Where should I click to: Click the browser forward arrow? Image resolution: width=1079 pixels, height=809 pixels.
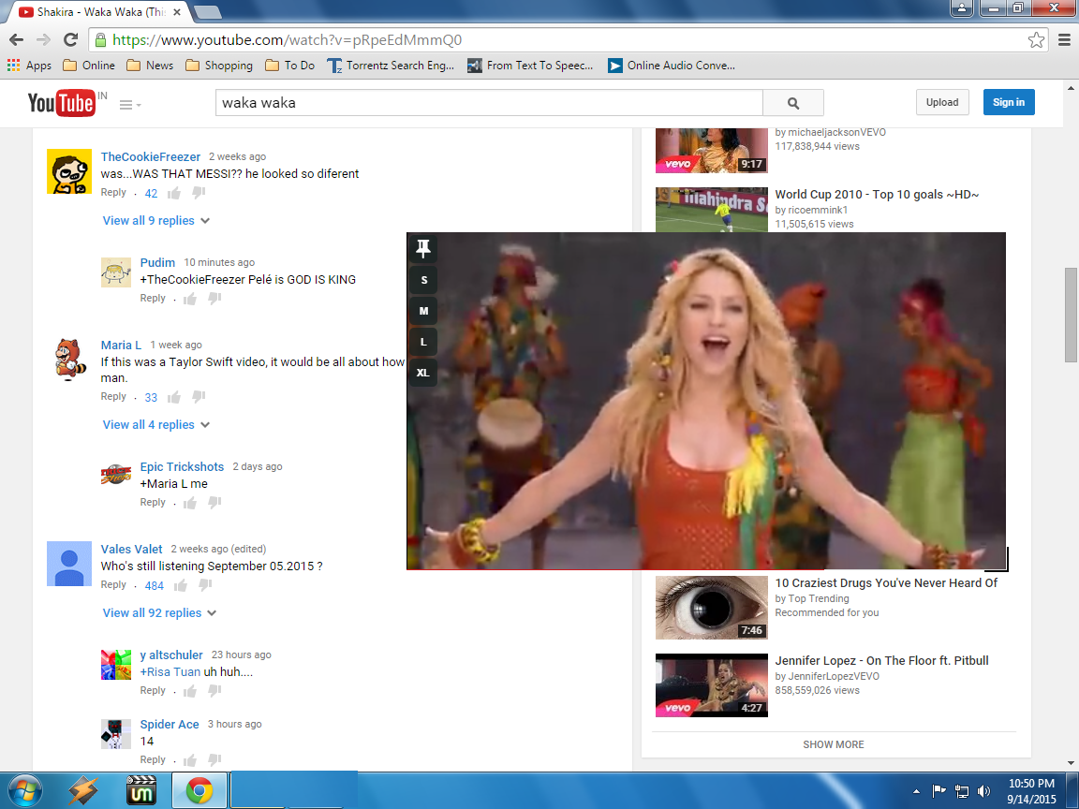[x=43, y=40]
